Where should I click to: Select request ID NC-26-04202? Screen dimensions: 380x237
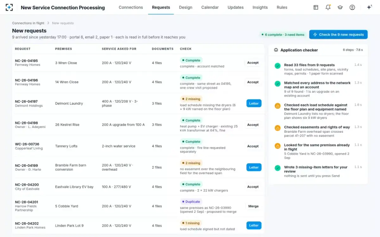(27, 223)
